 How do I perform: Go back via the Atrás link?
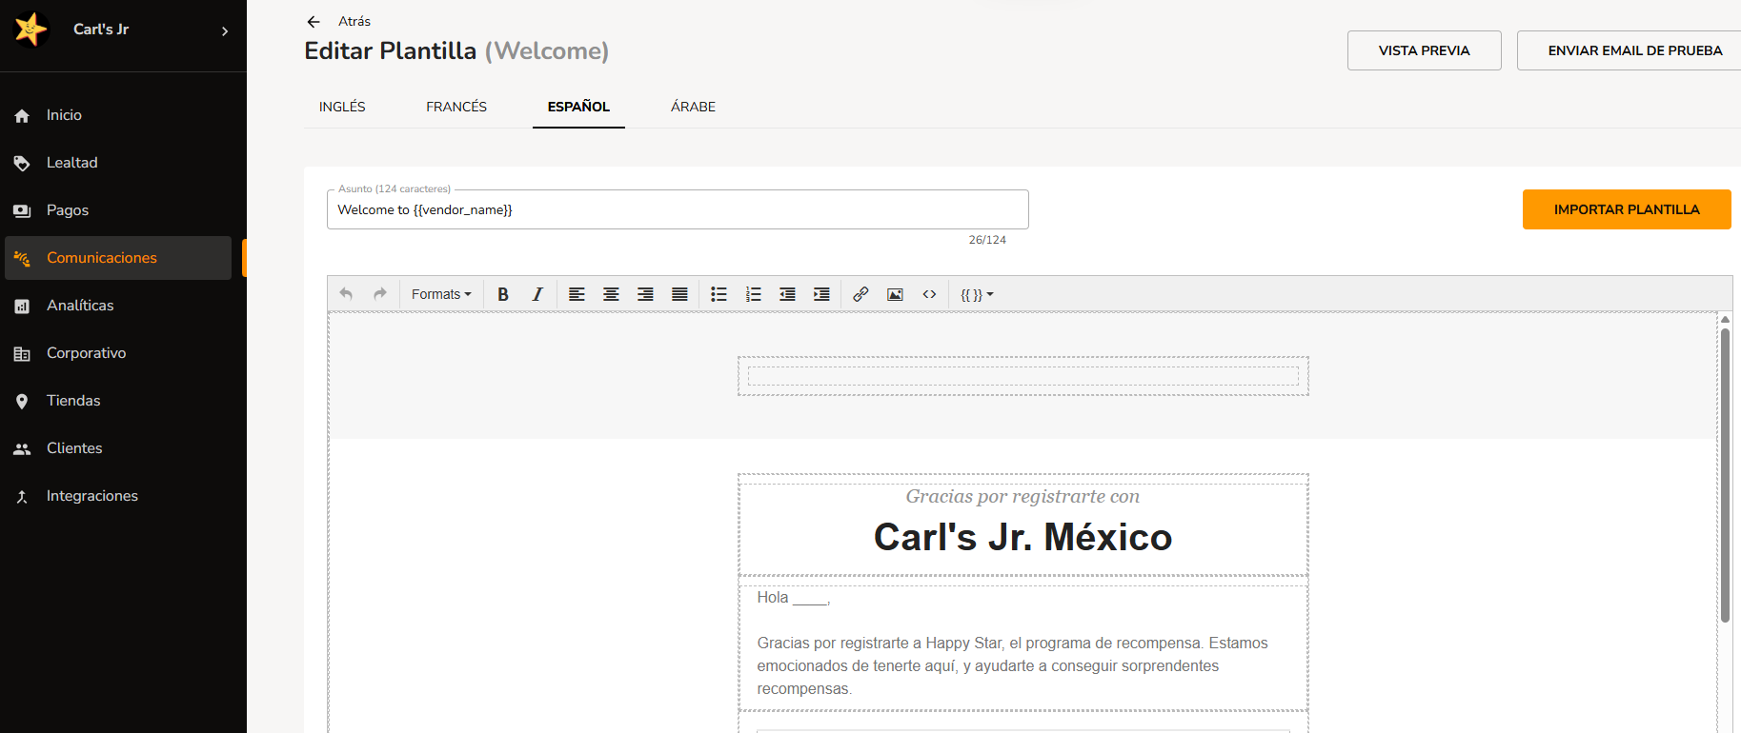coord(354,21)
